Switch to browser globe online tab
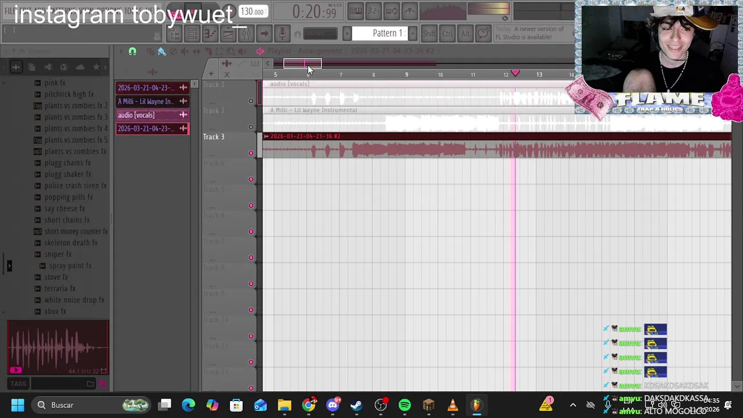 [x=64, y=67]
